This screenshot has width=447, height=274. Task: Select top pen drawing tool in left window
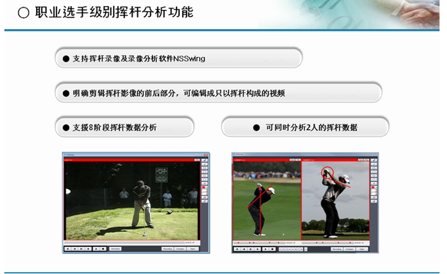tap(205, 160)
